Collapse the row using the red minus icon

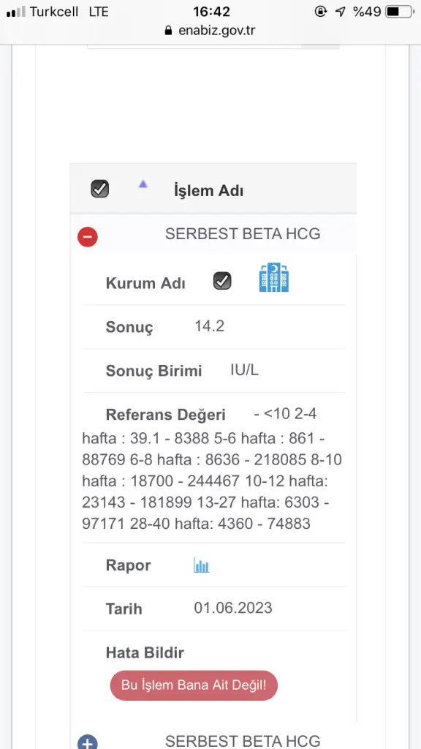(88, 237)
